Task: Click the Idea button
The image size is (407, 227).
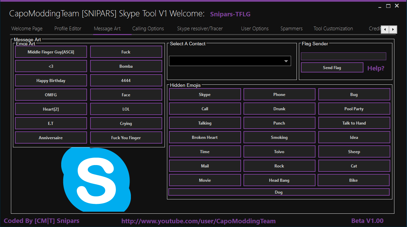Action: point(354,137)
